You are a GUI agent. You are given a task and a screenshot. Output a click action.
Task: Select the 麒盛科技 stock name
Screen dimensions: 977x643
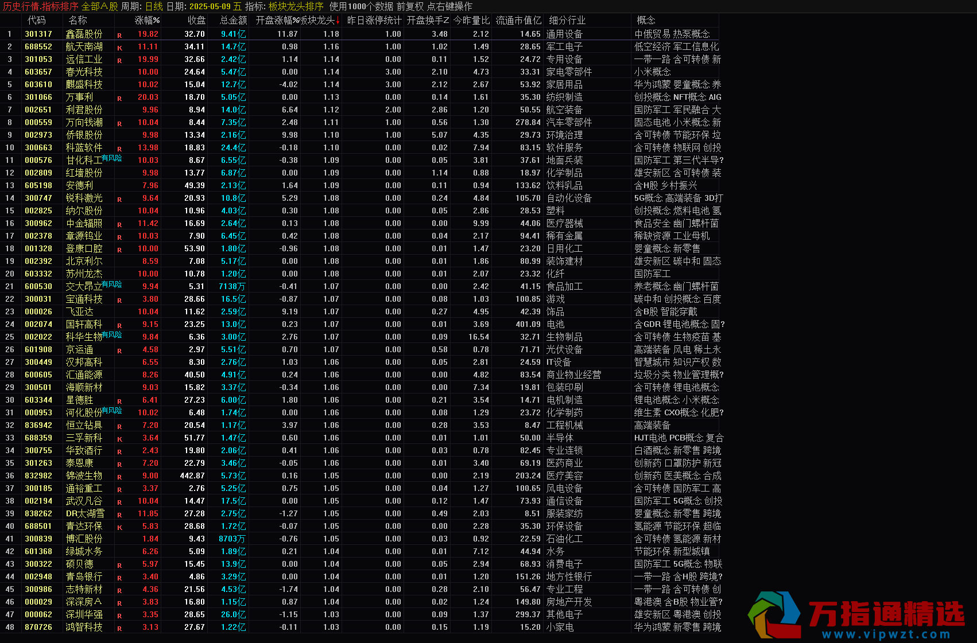pyautogui.click(x=84, y=84)
